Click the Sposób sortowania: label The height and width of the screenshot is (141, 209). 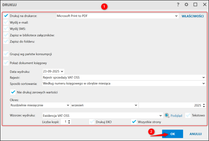pos(24,84)
